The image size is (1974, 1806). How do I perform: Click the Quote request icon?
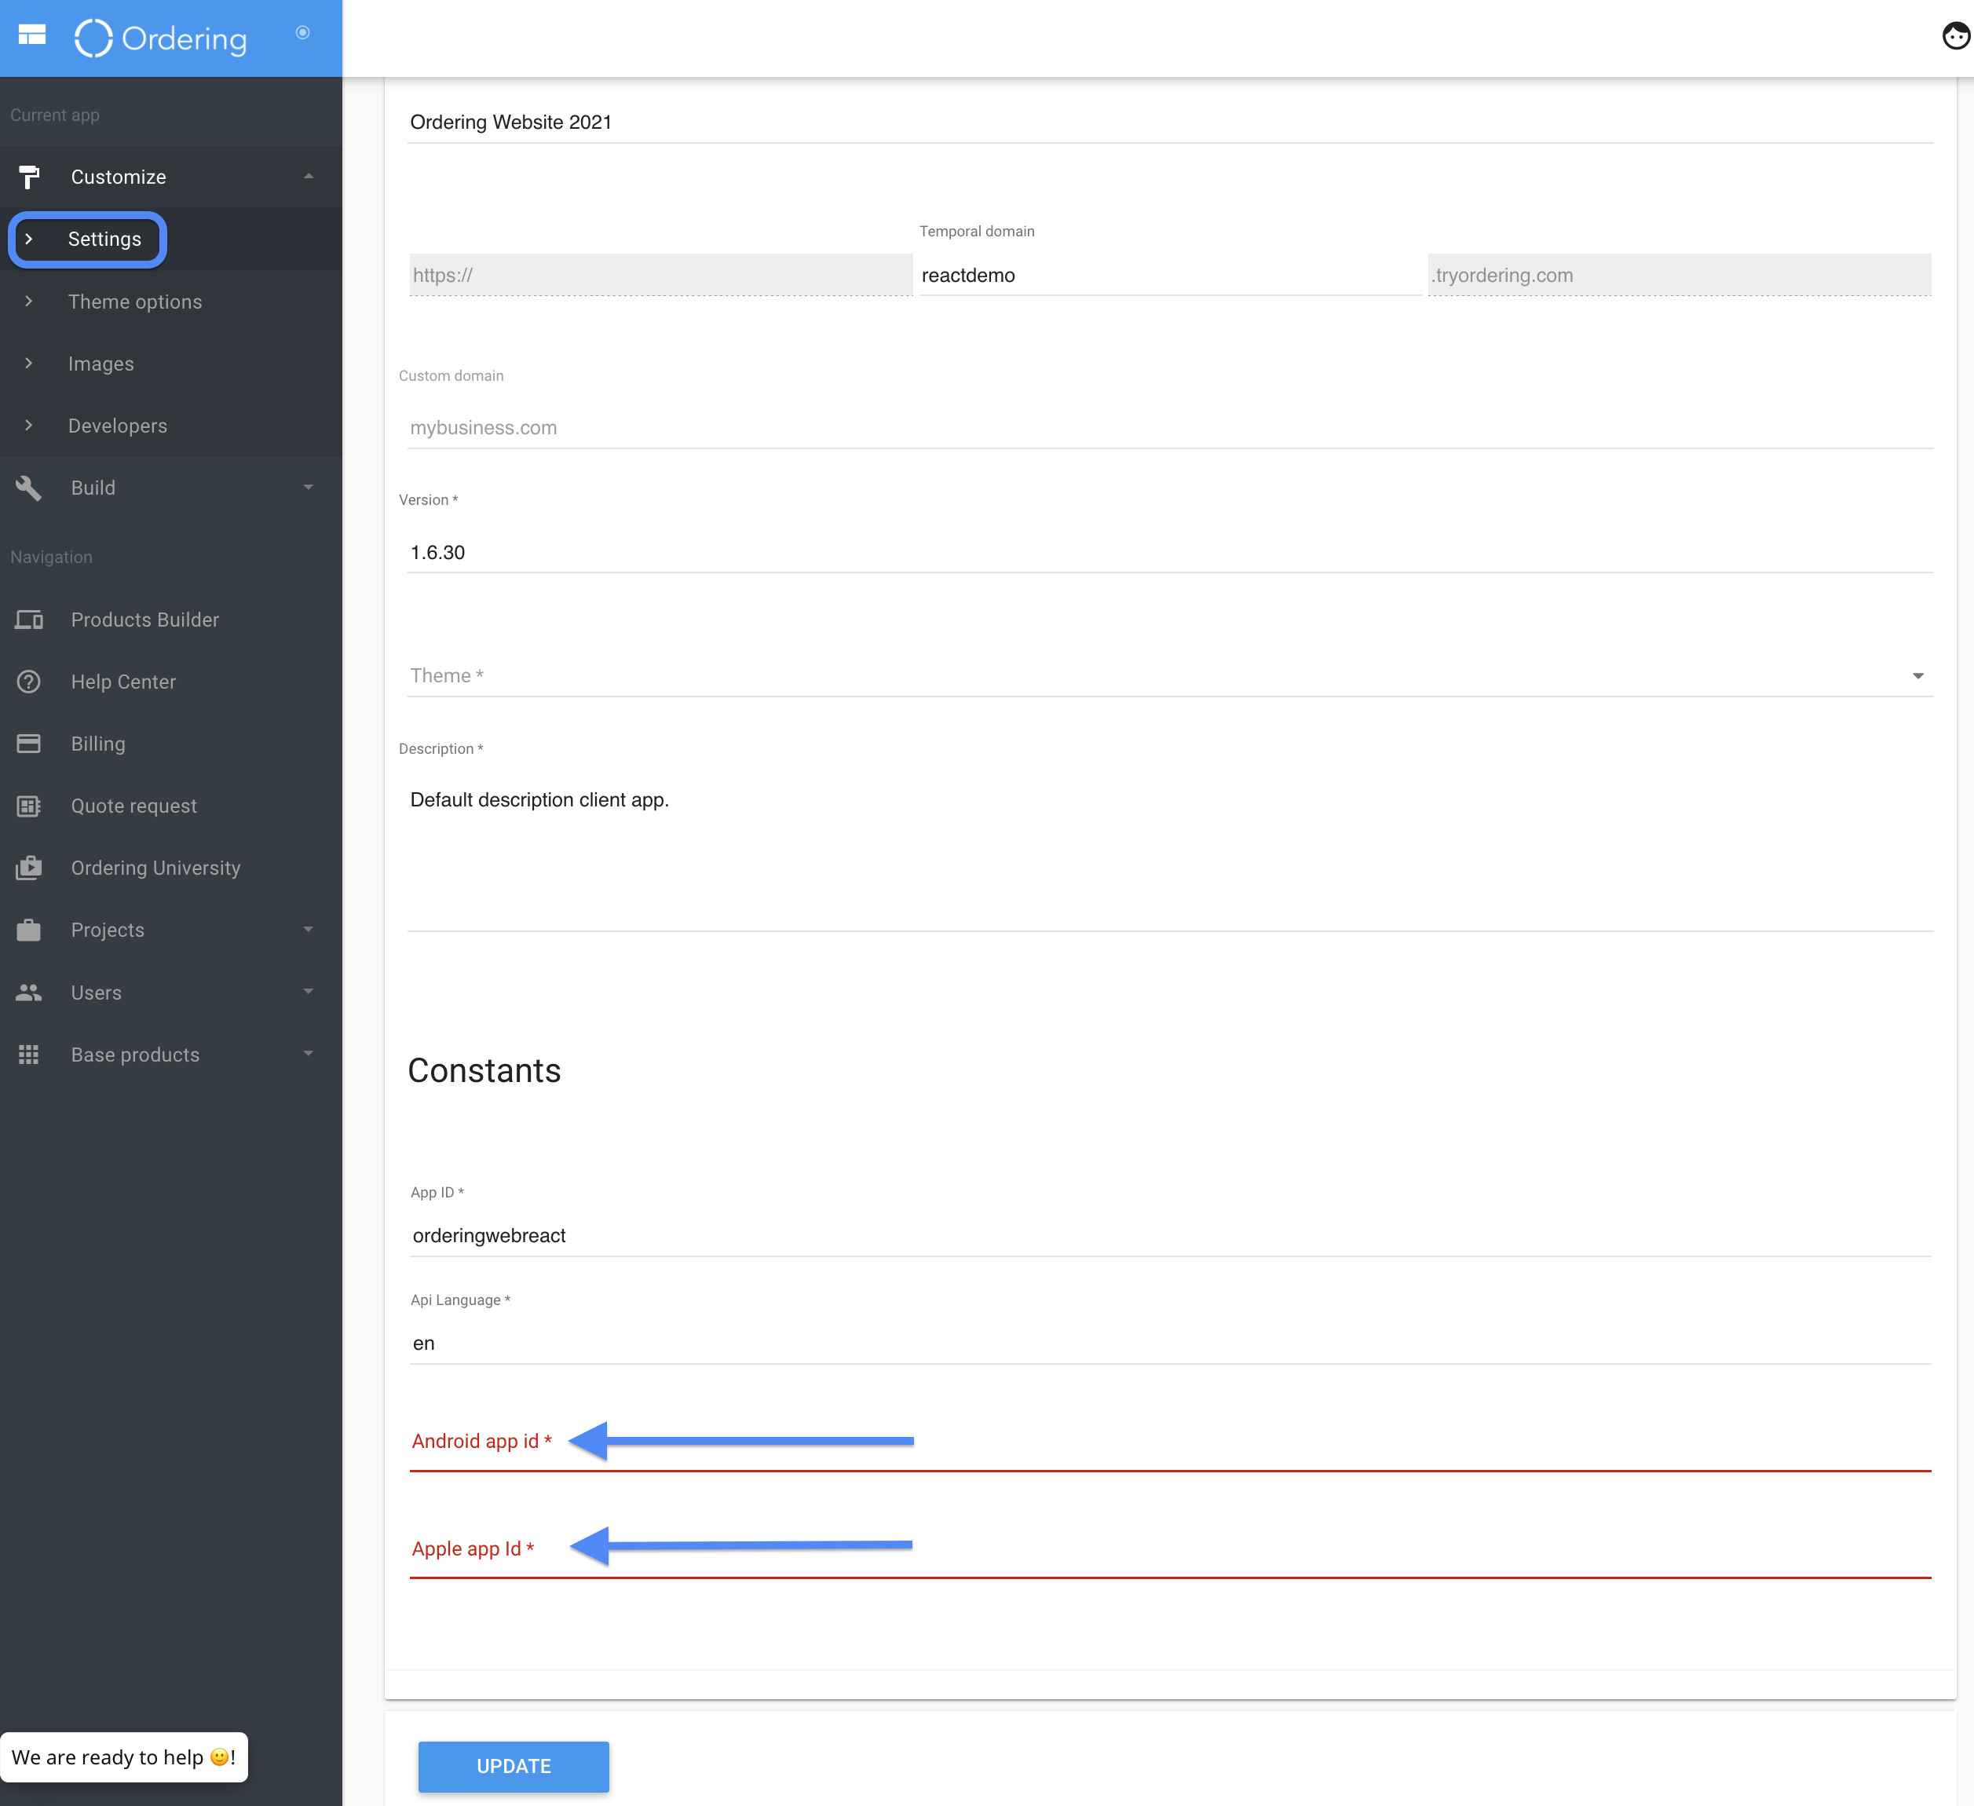29,806
